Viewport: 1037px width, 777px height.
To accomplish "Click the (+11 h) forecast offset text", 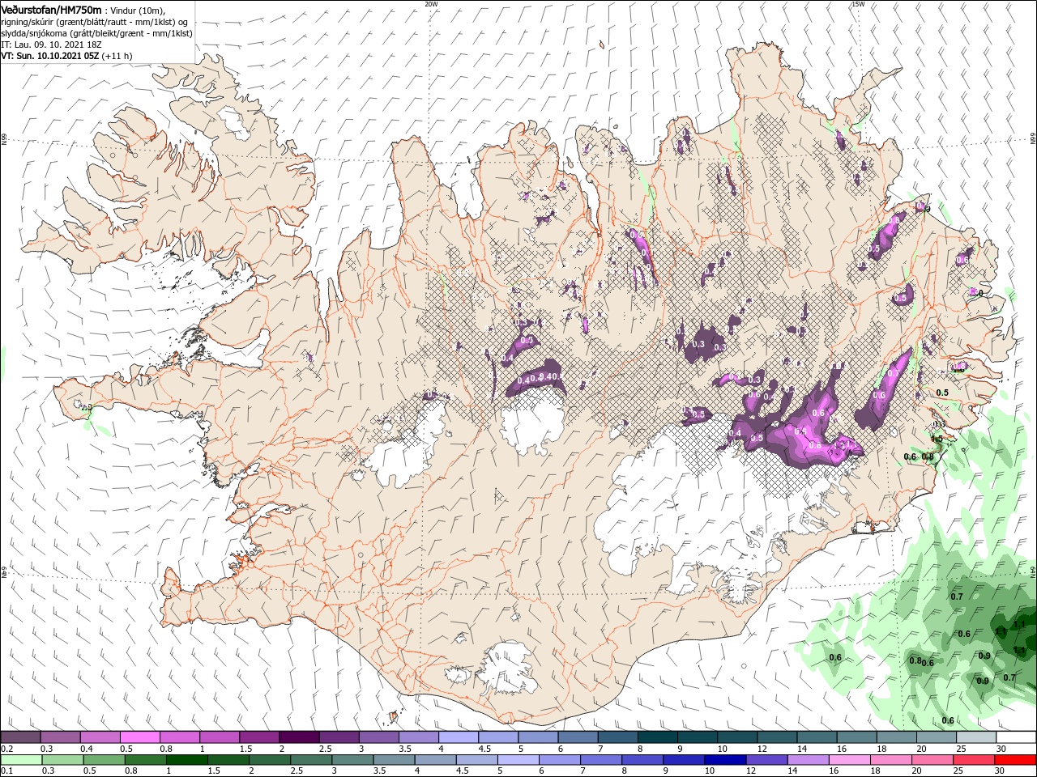I will tap(117, 56).
